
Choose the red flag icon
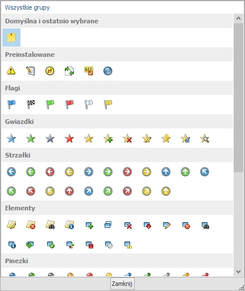pyautogui.click(x=69, y=104)
